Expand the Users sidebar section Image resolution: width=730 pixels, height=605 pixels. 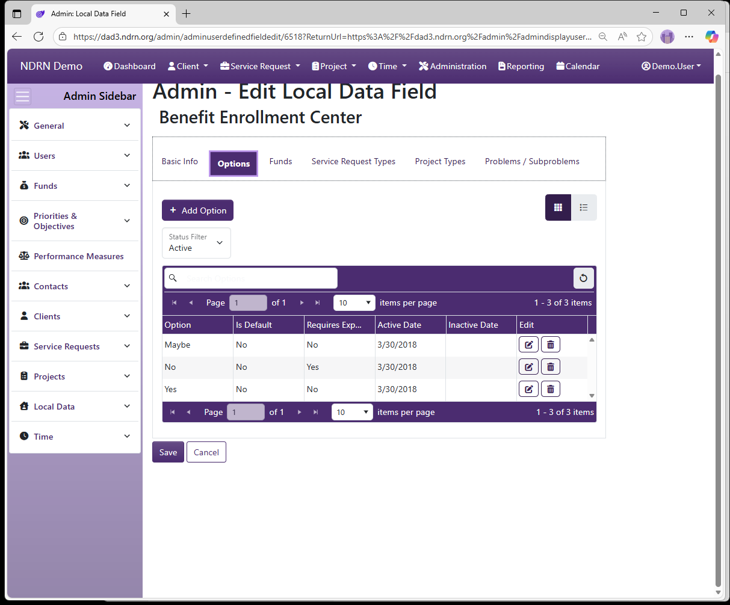75,156
